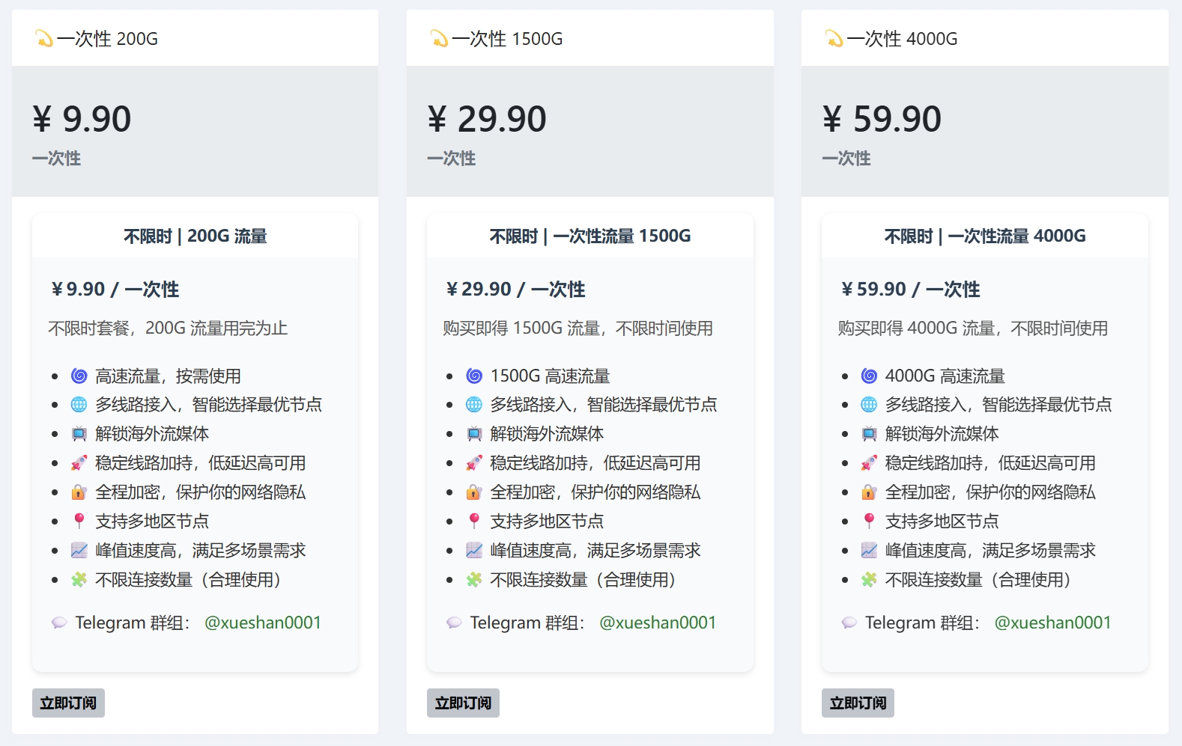This screenshot has width=1182, height=746.
Task: Follow the @xueshan0001 link in 4000G card
Action: coord(1052,623)
